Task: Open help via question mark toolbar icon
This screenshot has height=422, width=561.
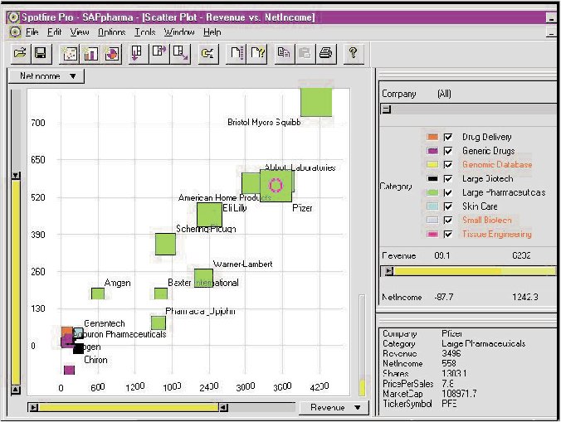Action: click(354, 54)
